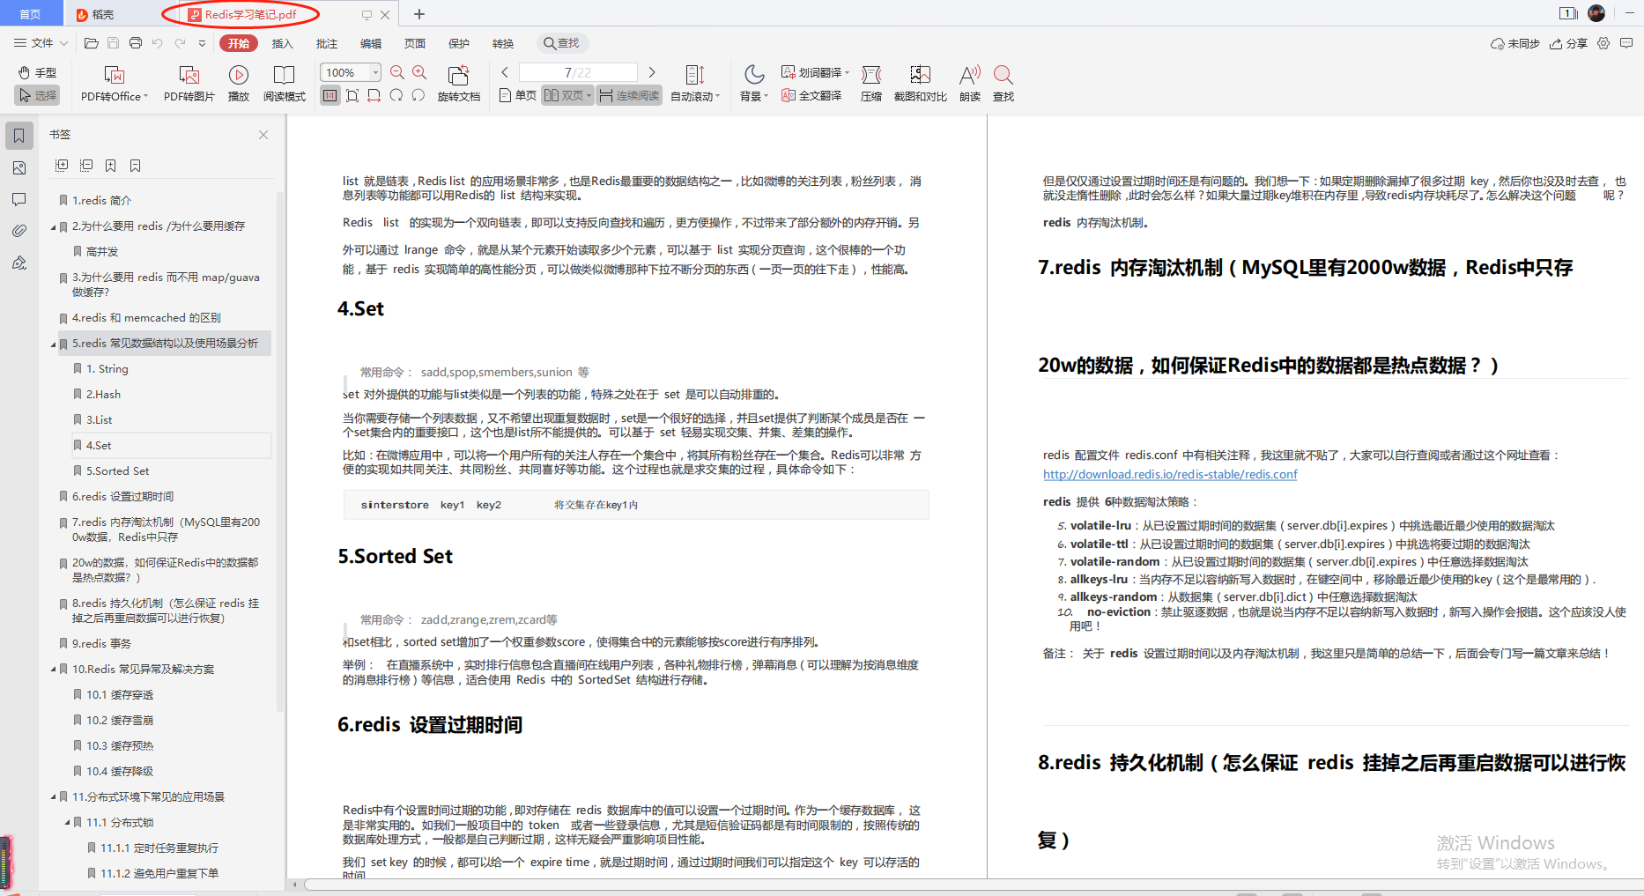Click the fit width icon
1644x896 pixels.
point(374,95)
